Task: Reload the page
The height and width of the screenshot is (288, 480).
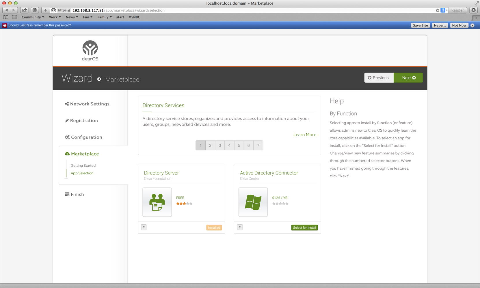Action: coord(438,10)
